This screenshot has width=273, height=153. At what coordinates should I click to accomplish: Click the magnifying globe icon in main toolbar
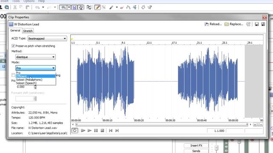coord(7,7)
